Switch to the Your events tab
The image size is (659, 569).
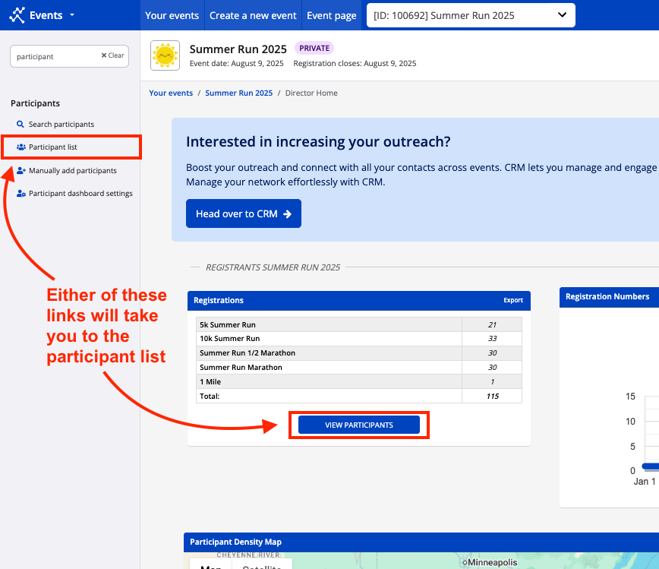(172, 15)
